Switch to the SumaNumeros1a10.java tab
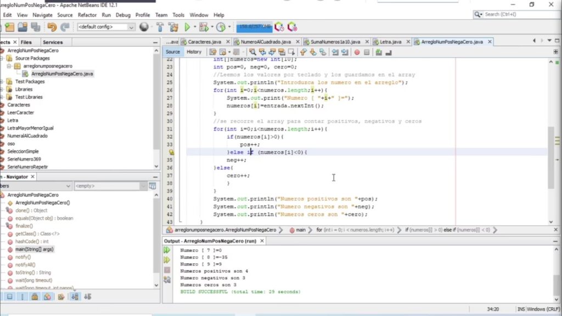This screenshot has height=316, width=562. (335, 42)
